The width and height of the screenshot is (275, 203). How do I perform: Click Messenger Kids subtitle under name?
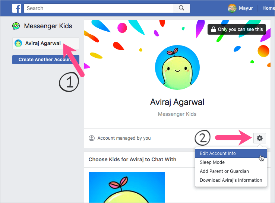click(177, 114)
